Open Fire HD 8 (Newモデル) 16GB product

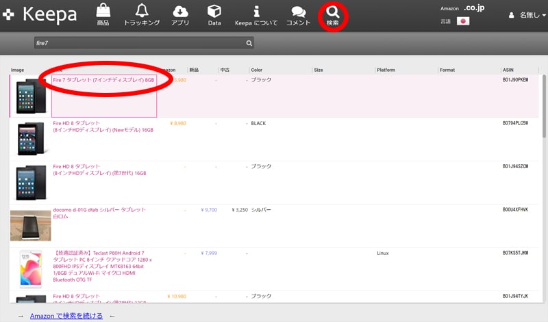[x=103, y=126]
